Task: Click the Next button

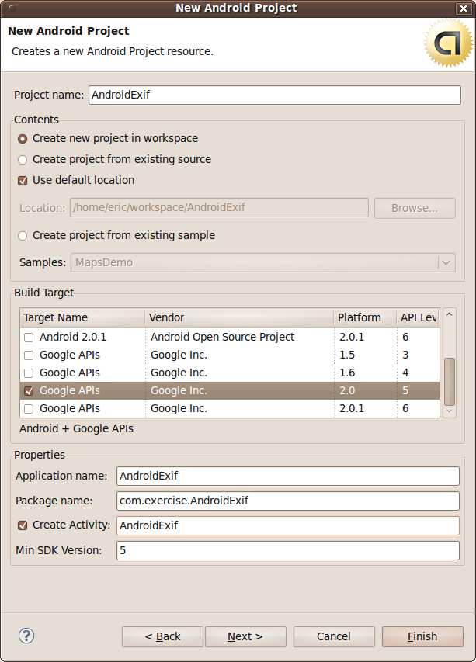Action: 245,636
